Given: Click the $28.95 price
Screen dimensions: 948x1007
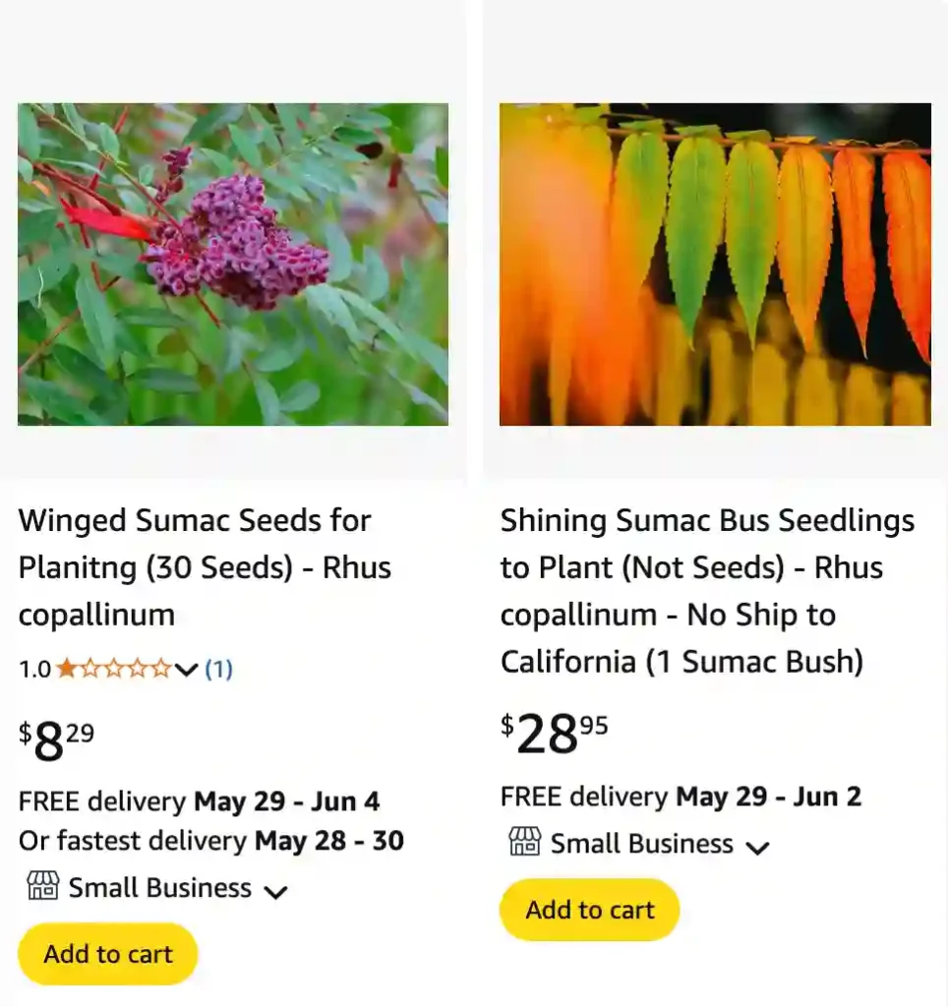Looking at the screenshot, I should tap(554, 733).
